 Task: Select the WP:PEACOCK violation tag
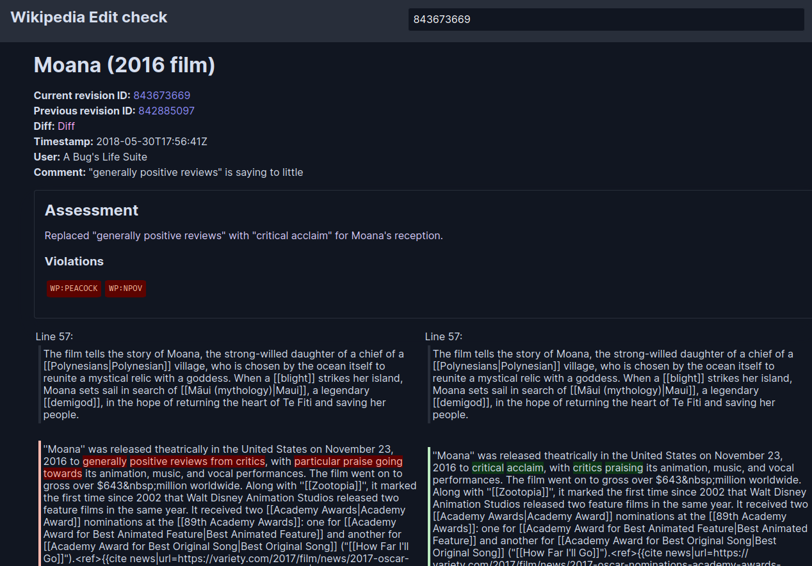[74, 288]
